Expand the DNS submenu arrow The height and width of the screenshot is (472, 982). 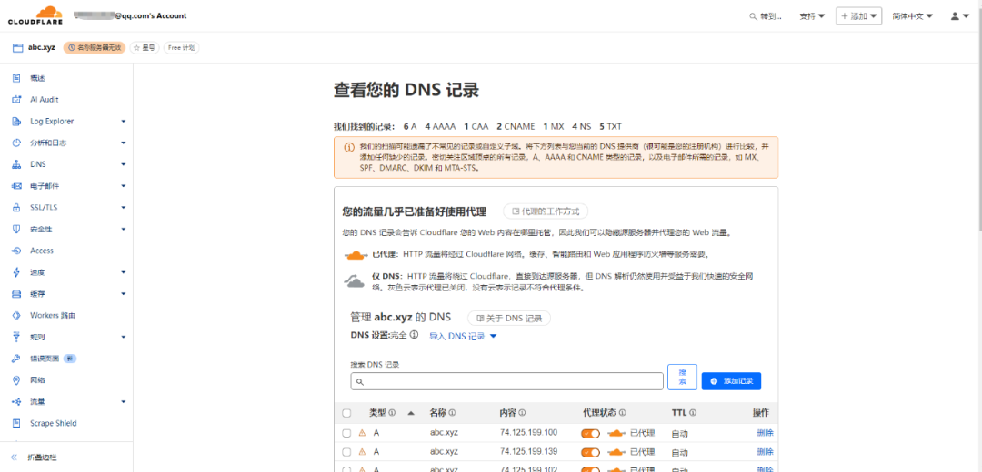point(124,164)
